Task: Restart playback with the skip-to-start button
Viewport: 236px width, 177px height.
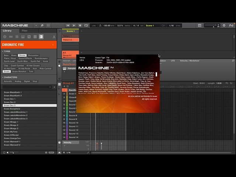Action: click(68, 25)
